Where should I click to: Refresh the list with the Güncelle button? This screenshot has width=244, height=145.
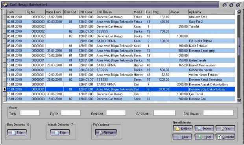(226, 137)
